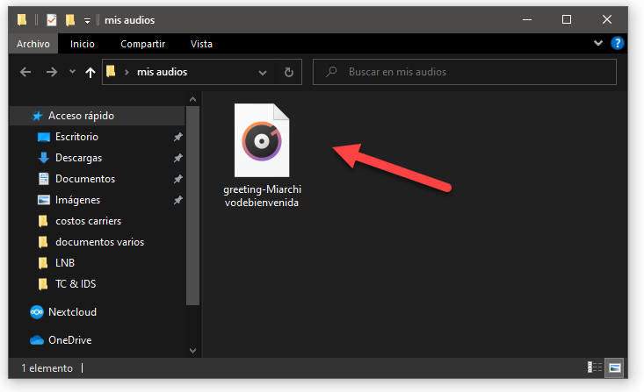
Task: Expand the ribbon with the chevron
Action: pos(598,43)
